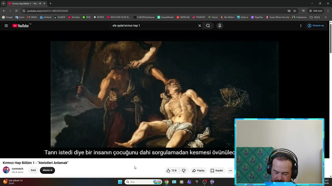Open the Çeviri bookmark

click(x=20, y=17)
